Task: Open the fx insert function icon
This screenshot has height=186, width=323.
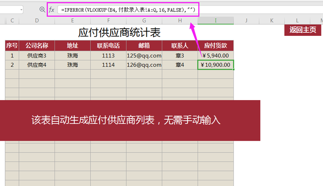Action: [x=51, y=10]
